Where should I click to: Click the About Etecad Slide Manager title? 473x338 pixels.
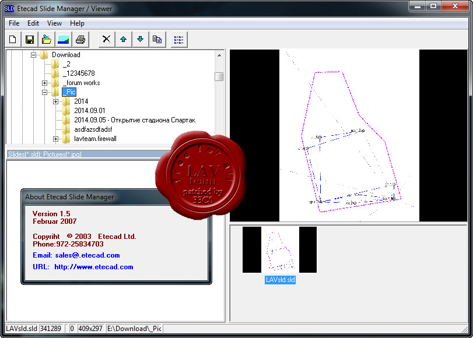click(x=69, y=197)
